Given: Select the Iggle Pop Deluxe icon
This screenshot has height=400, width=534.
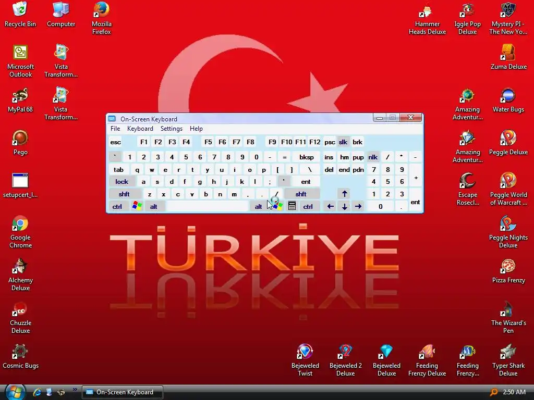Looking at the screenshot, I should (x=467, y=18).
